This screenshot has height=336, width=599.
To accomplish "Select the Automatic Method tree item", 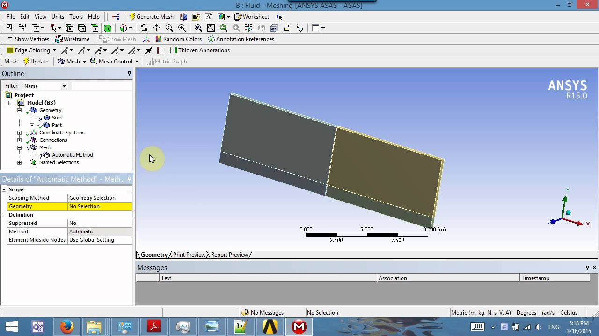I will pos(72,155).
